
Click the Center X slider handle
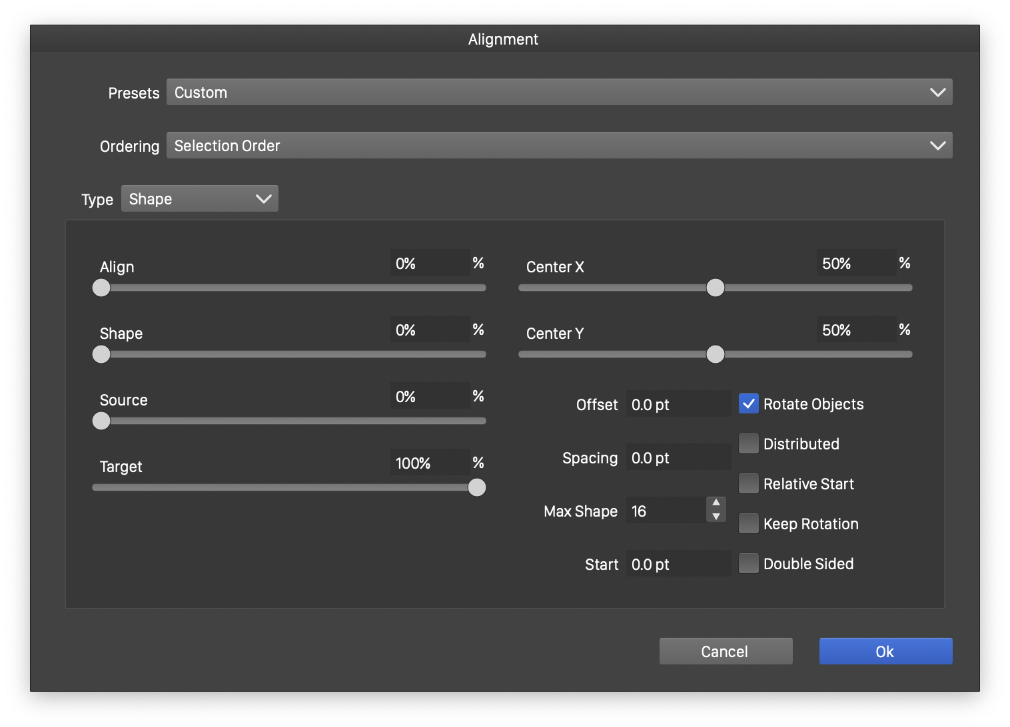pyautogui.click(x=715, y=288)
